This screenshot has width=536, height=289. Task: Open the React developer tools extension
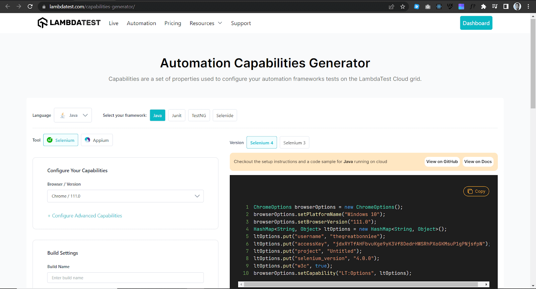[x=439, y=7]
